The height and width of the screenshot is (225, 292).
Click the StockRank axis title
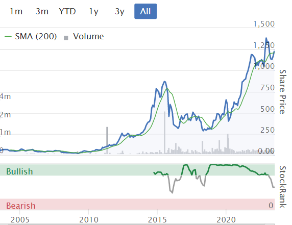283,187
